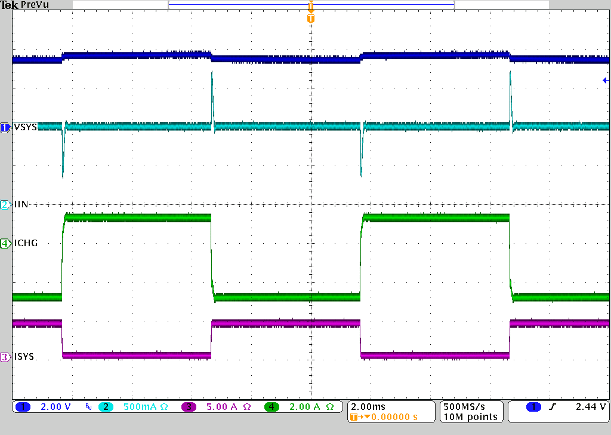Image resolution: width=611 pixels, height=435 pixels.
Task: Click the Tek logo
Action: 11,5
